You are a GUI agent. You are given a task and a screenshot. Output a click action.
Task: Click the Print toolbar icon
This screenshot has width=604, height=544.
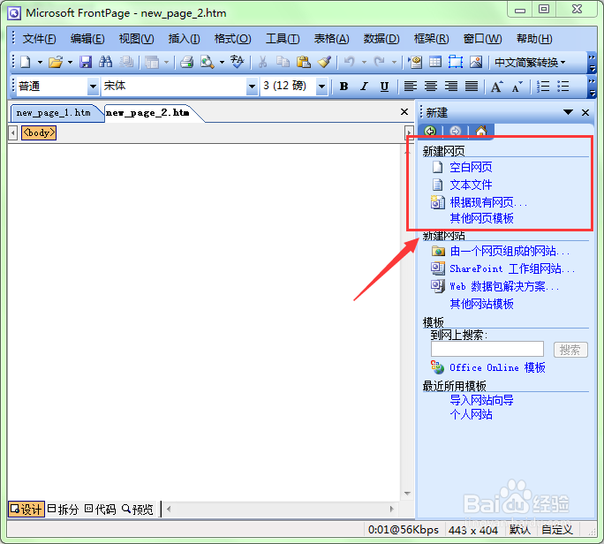(x=187, y=62)
